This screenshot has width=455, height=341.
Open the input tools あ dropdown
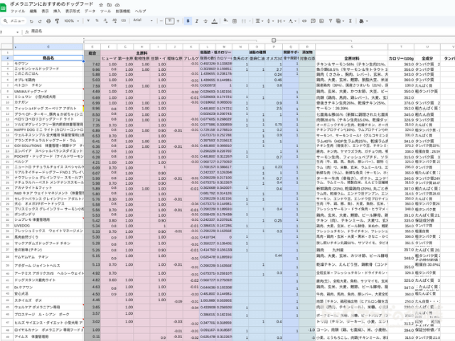point(363,21)
